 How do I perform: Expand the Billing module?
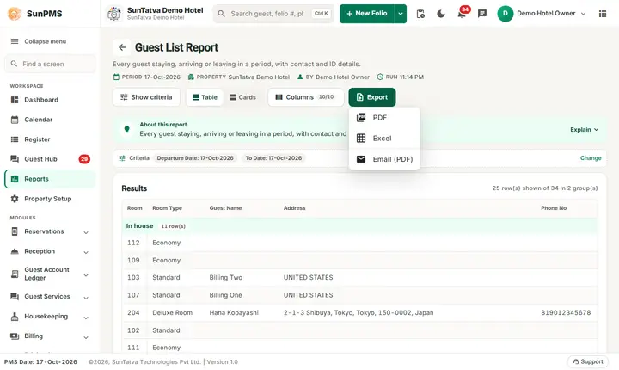(x=50, y=336)
